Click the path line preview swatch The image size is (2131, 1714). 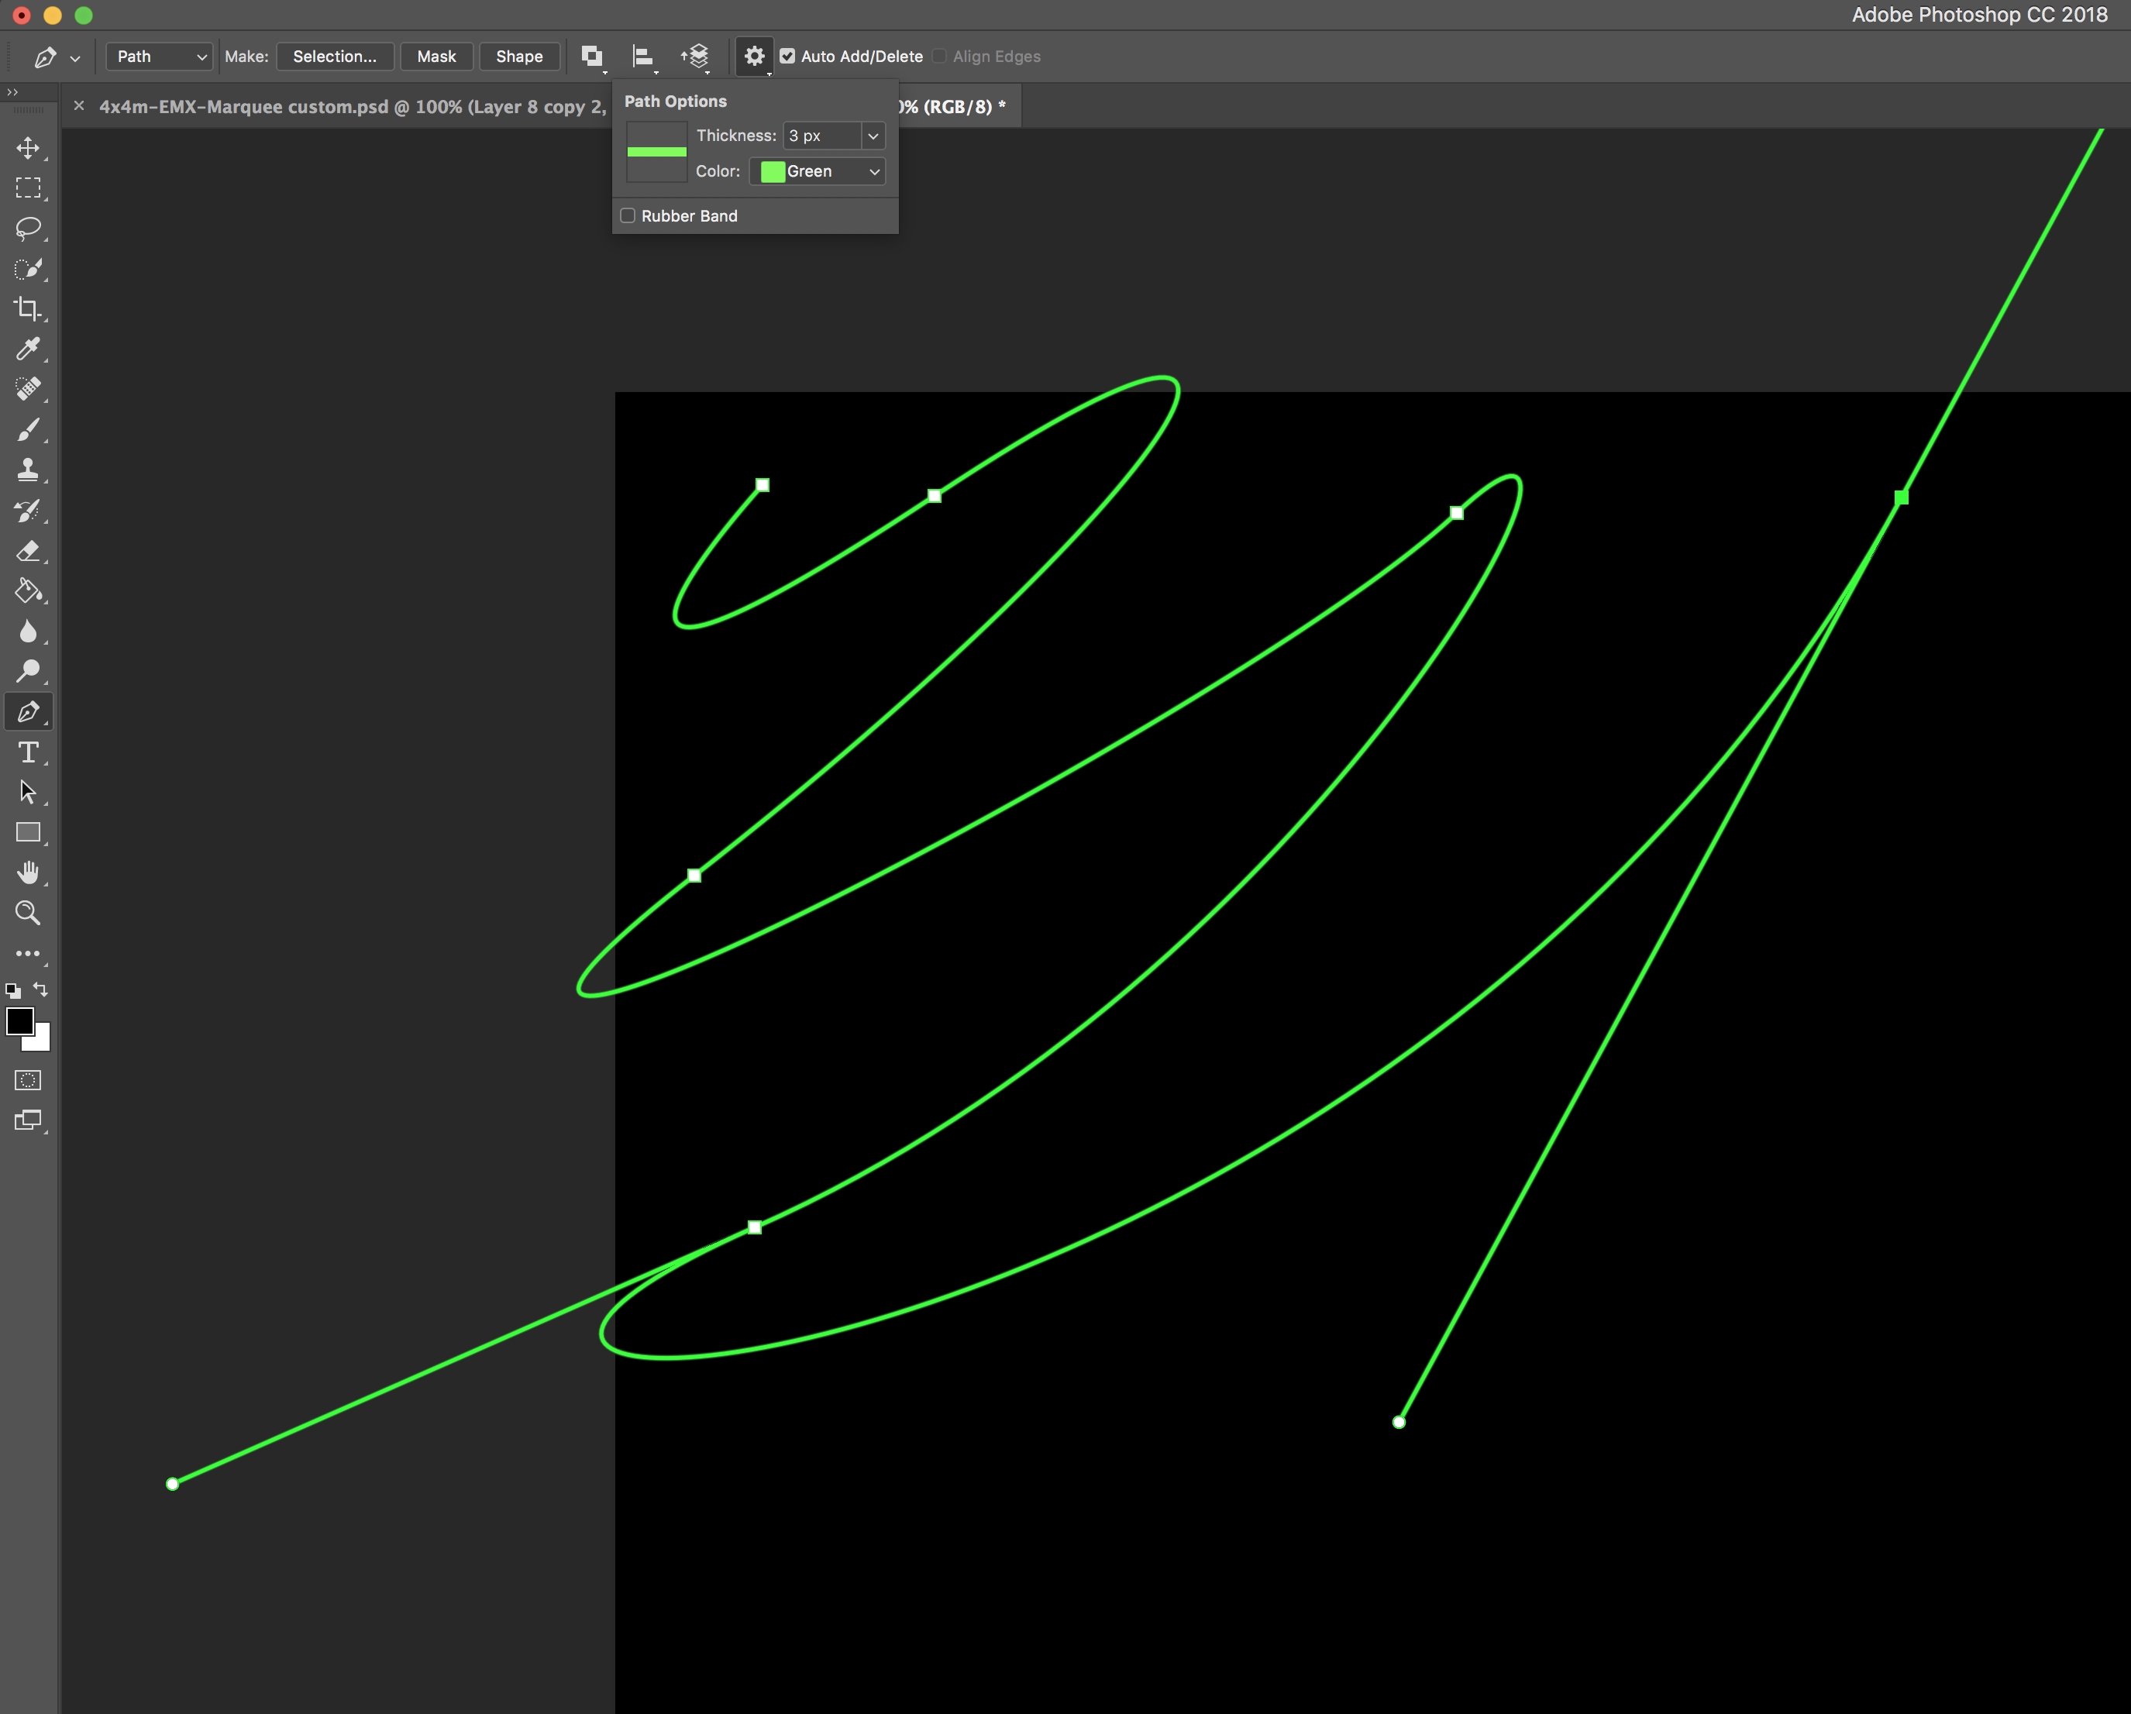coord(657,151)
